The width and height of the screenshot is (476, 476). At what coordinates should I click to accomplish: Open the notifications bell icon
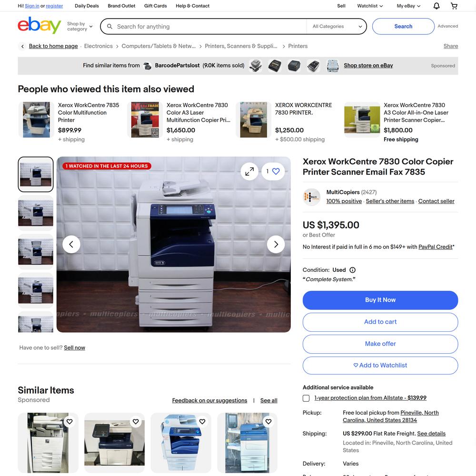pos(436,6)
